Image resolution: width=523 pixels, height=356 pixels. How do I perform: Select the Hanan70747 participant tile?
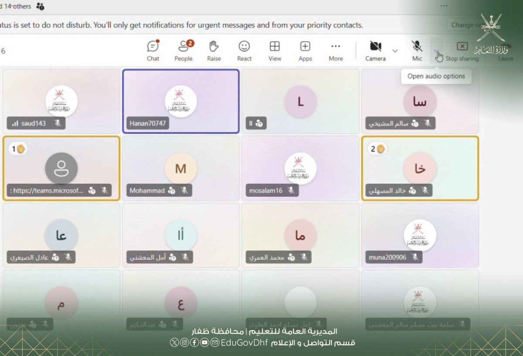click(181, 101)
